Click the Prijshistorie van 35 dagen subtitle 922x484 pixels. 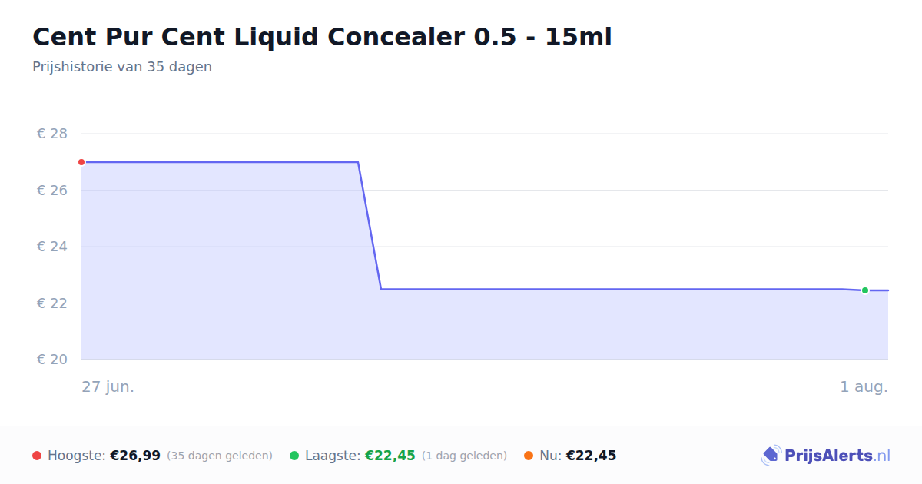tap(122, 67)
